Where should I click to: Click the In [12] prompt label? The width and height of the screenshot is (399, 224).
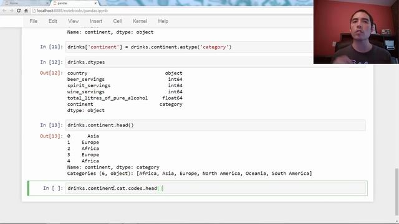(51, 62)
